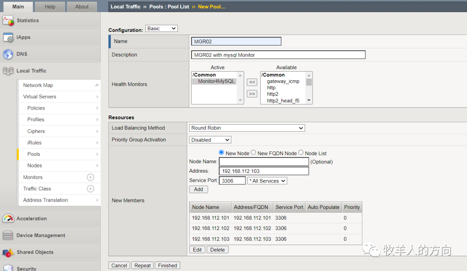This screenshot has height=271, width=467.
Task: Open the Configuration Basic dropdown
Action: 161,28
